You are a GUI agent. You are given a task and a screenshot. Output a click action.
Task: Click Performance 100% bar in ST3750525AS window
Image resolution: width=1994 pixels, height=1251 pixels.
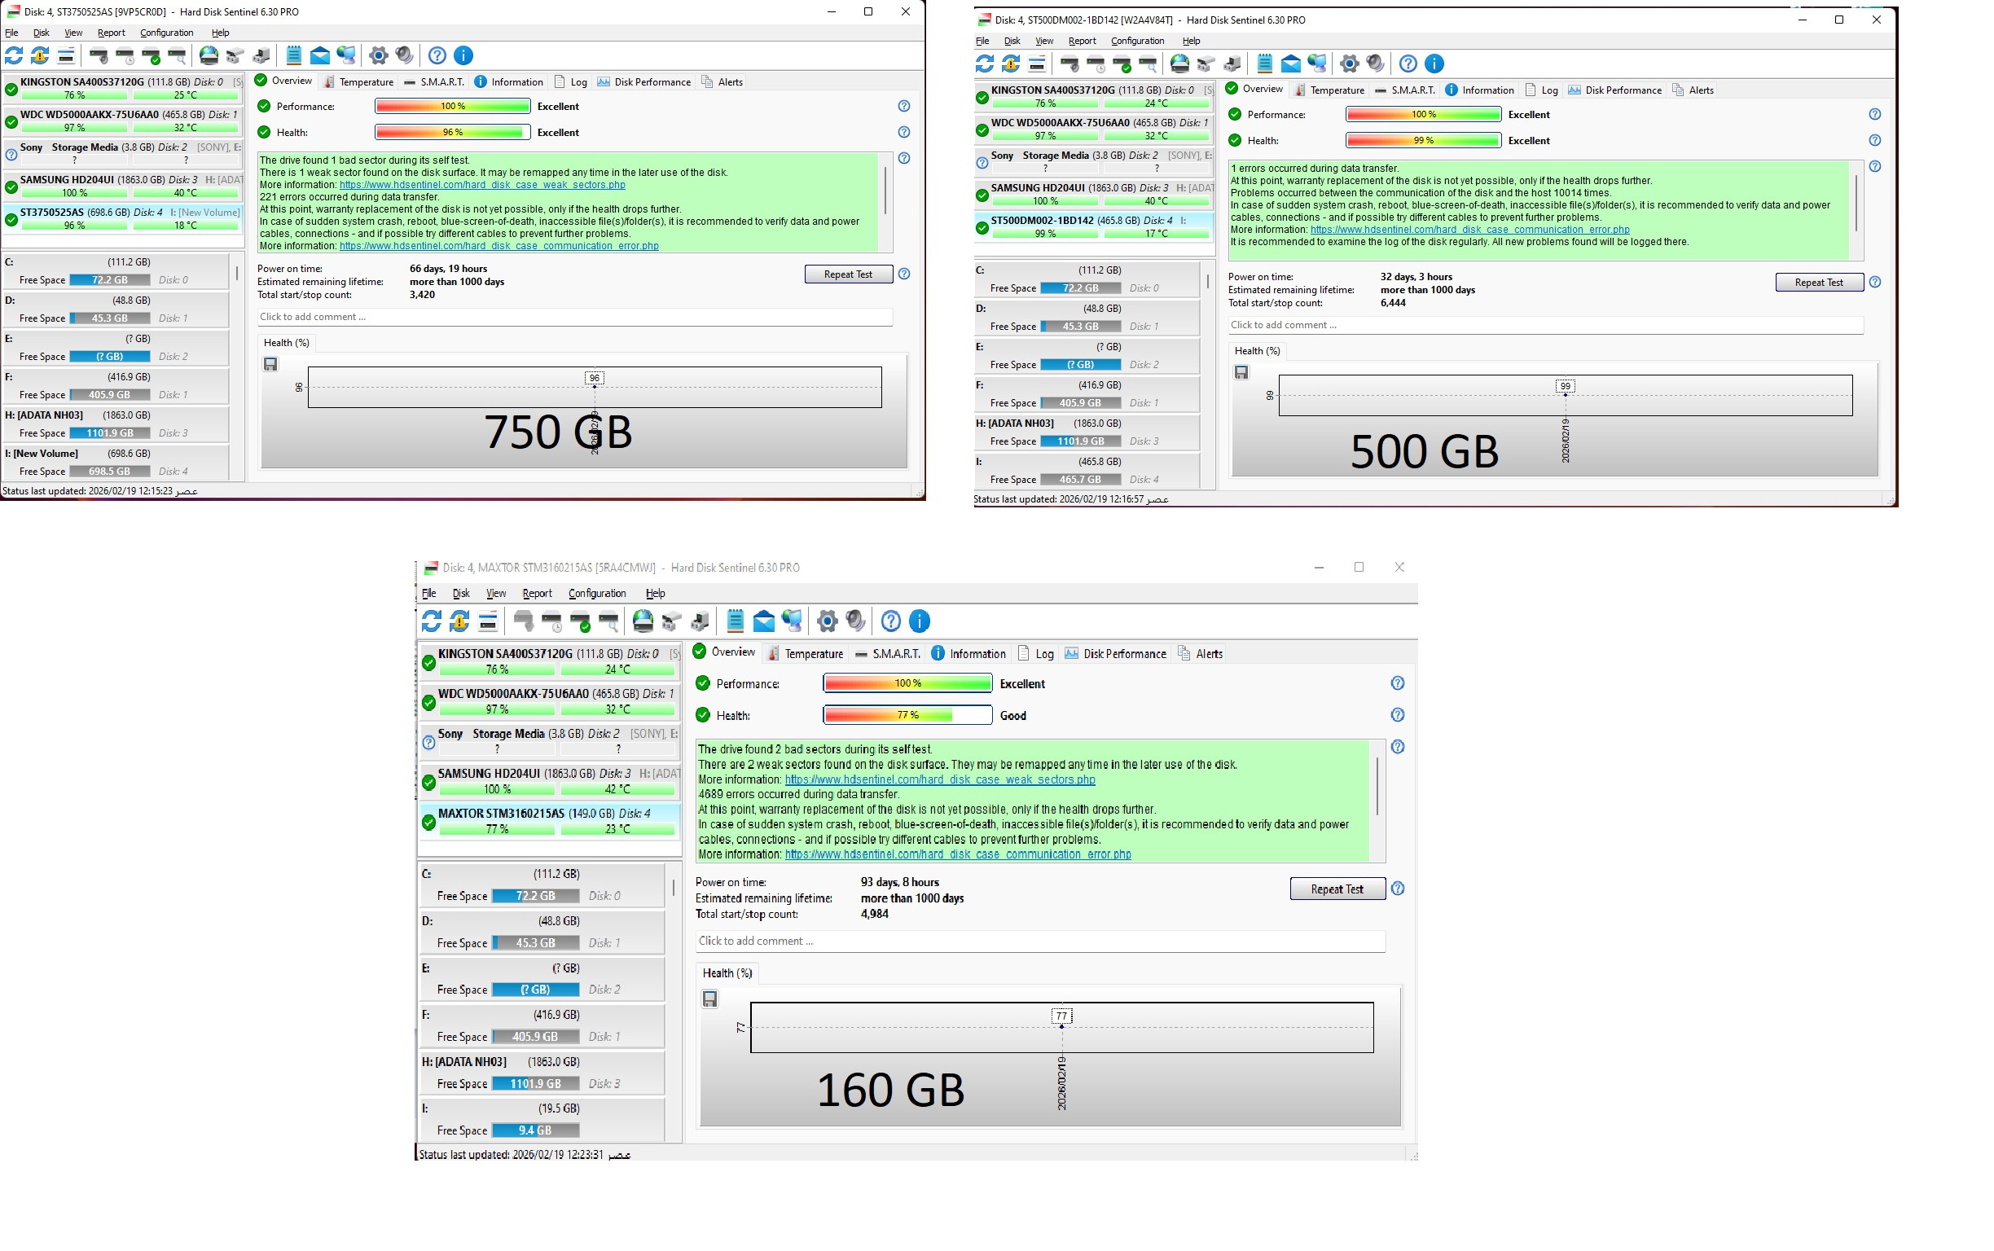(x=452, y=106)
